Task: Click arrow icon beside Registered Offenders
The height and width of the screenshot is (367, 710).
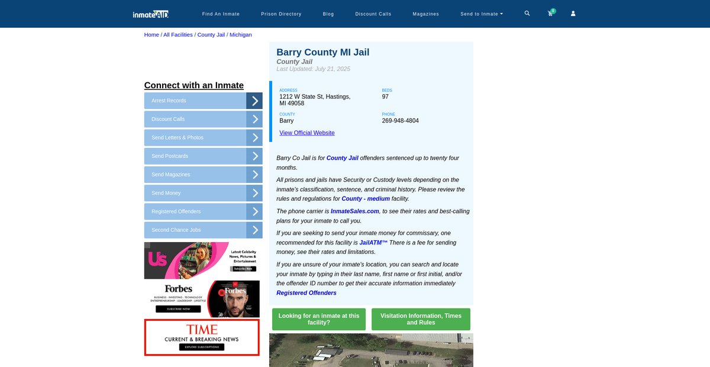Action: point(254,211)
